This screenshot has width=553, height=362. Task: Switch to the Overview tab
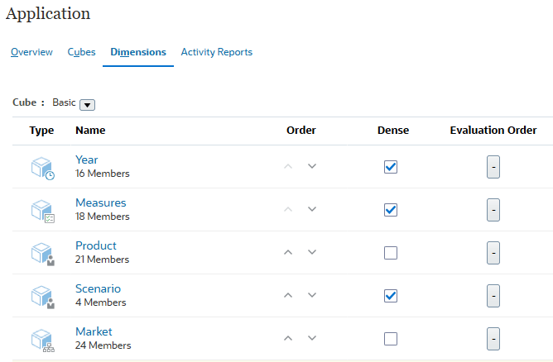(31, 52)
